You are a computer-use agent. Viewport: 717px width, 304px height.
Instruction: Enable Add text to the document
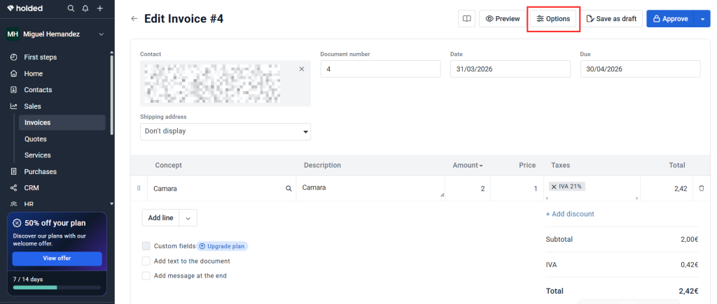(x=146, y=261)
